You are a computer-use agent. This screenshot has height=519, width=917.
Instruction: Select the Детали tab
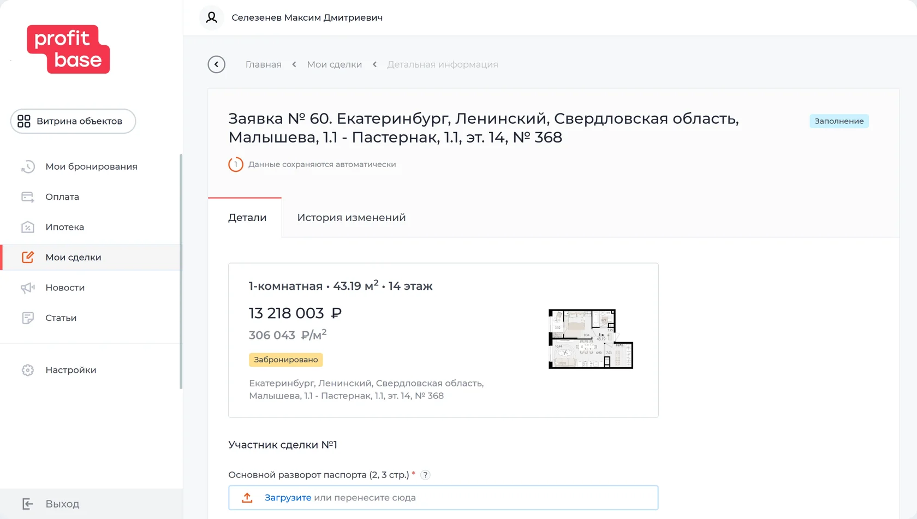point(247,218)
